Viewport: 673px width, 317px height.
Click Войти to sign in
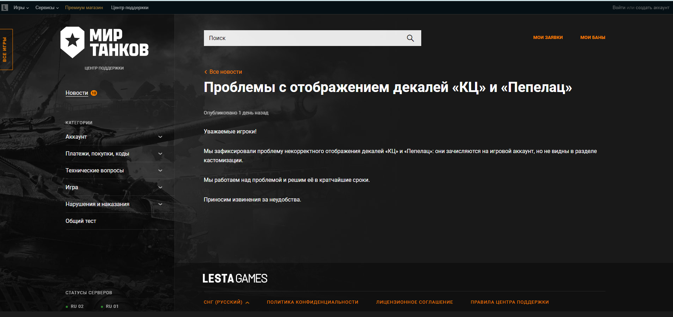coord(618,8)
